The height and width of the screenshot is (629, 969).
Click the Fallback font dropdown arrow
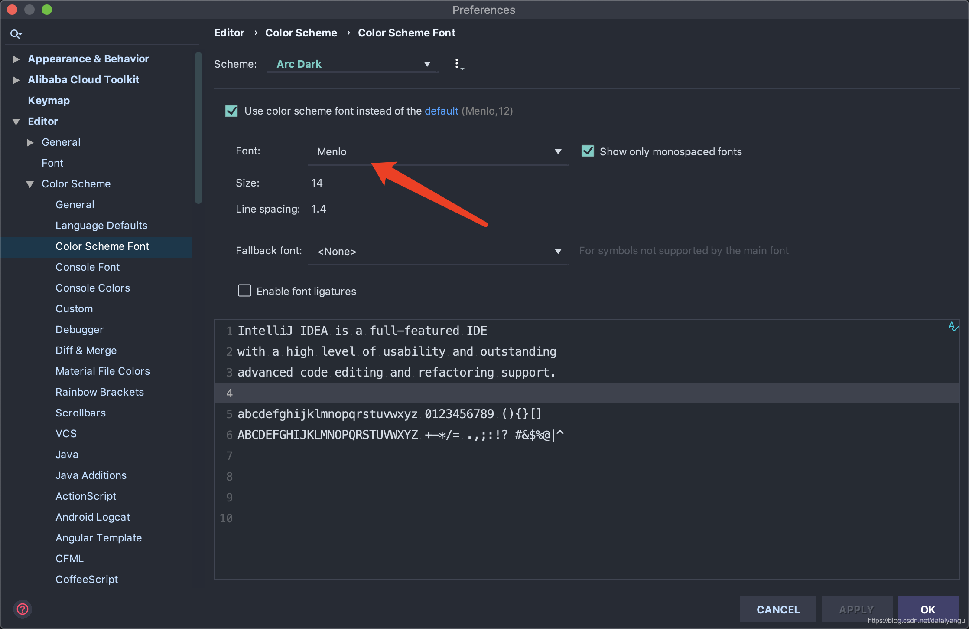pos(559,252)
